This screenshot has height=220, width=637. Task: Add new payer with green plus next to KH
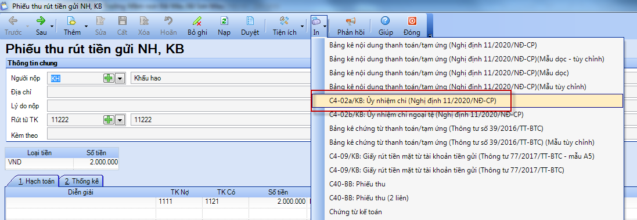tap(109, 78)
